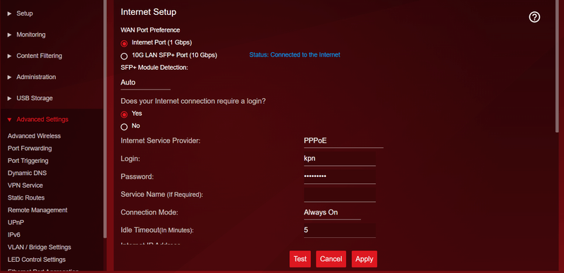The image size is (564, 273).
Task: Choose No for login required
Action: click(124, 126)
